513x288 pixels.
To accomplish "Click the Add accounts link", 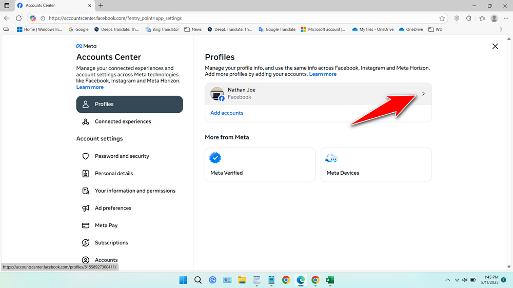I will [227, 113].
